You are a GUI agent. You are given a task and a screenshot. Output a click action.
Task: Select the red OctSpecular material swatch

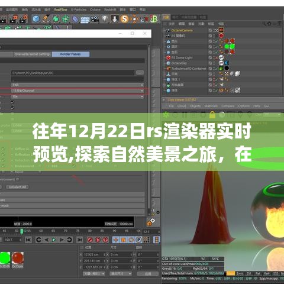tap(18, 258)
